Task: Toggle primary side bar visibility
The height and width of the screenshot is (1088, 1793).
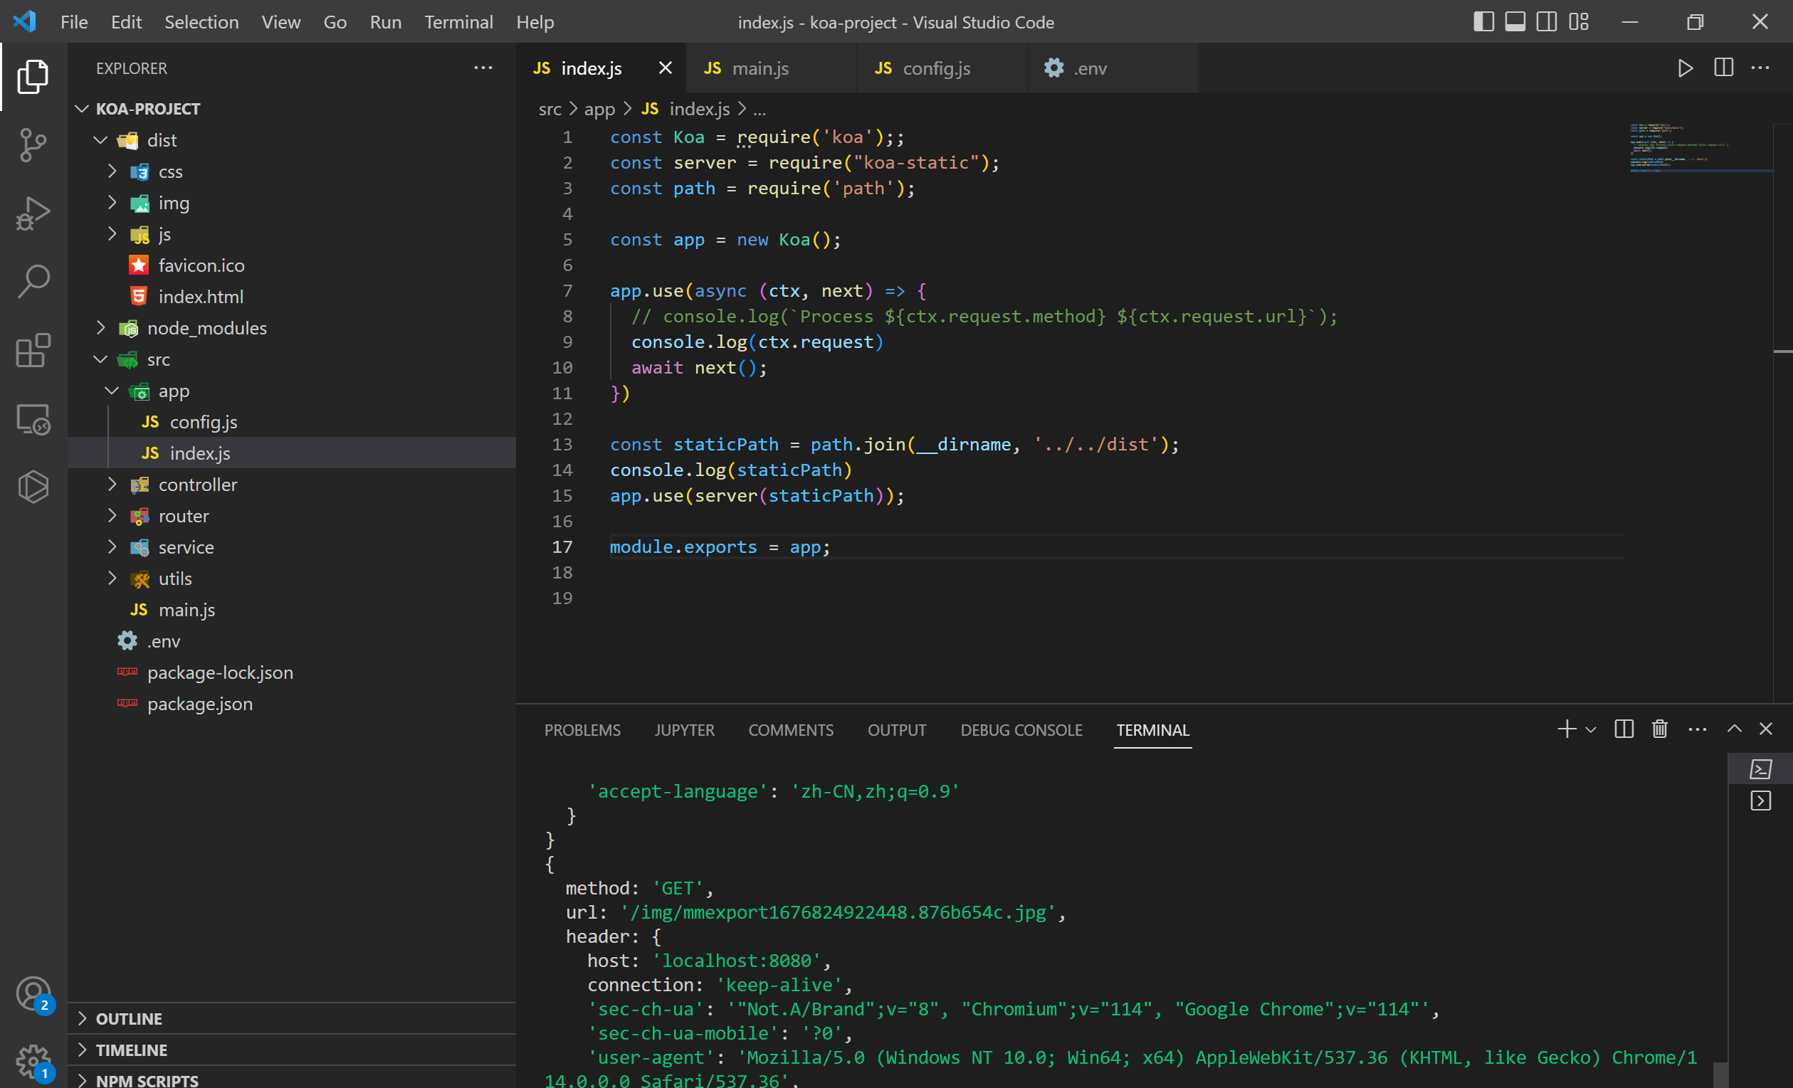Action: coord(1484,22)
